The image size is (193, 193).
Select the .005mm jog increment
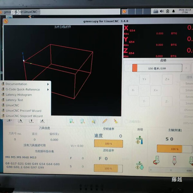(186, 123)
